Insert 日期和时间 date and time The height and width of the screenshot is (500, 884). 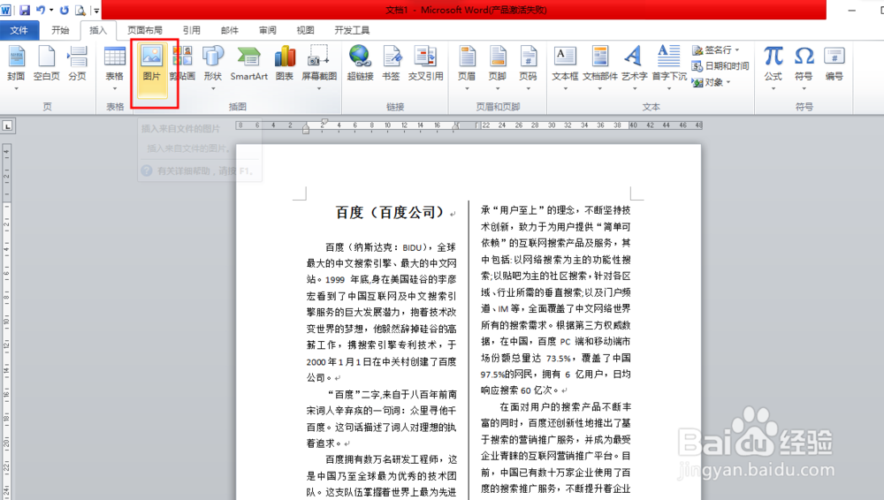click(720, 66)
